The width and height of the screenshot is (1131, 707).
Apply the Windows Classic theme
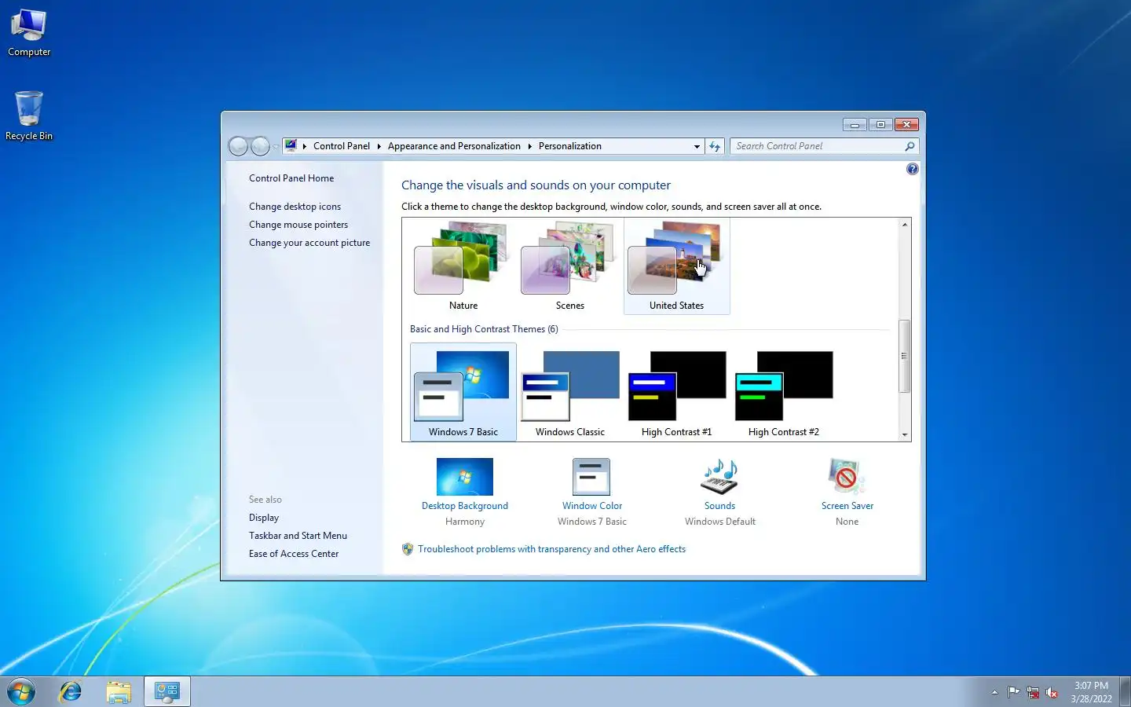(x=569, y=392)
